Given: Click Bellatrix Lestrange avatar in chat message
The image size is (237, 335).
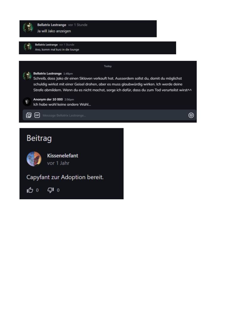Looking at the screenshot, I should 27,76.
